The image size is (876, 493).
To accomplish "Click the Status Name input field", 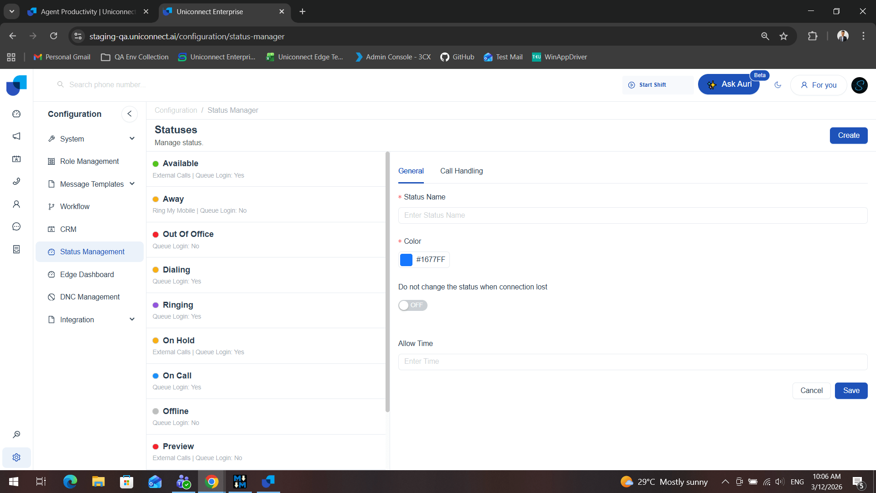I will pos(632,215).
